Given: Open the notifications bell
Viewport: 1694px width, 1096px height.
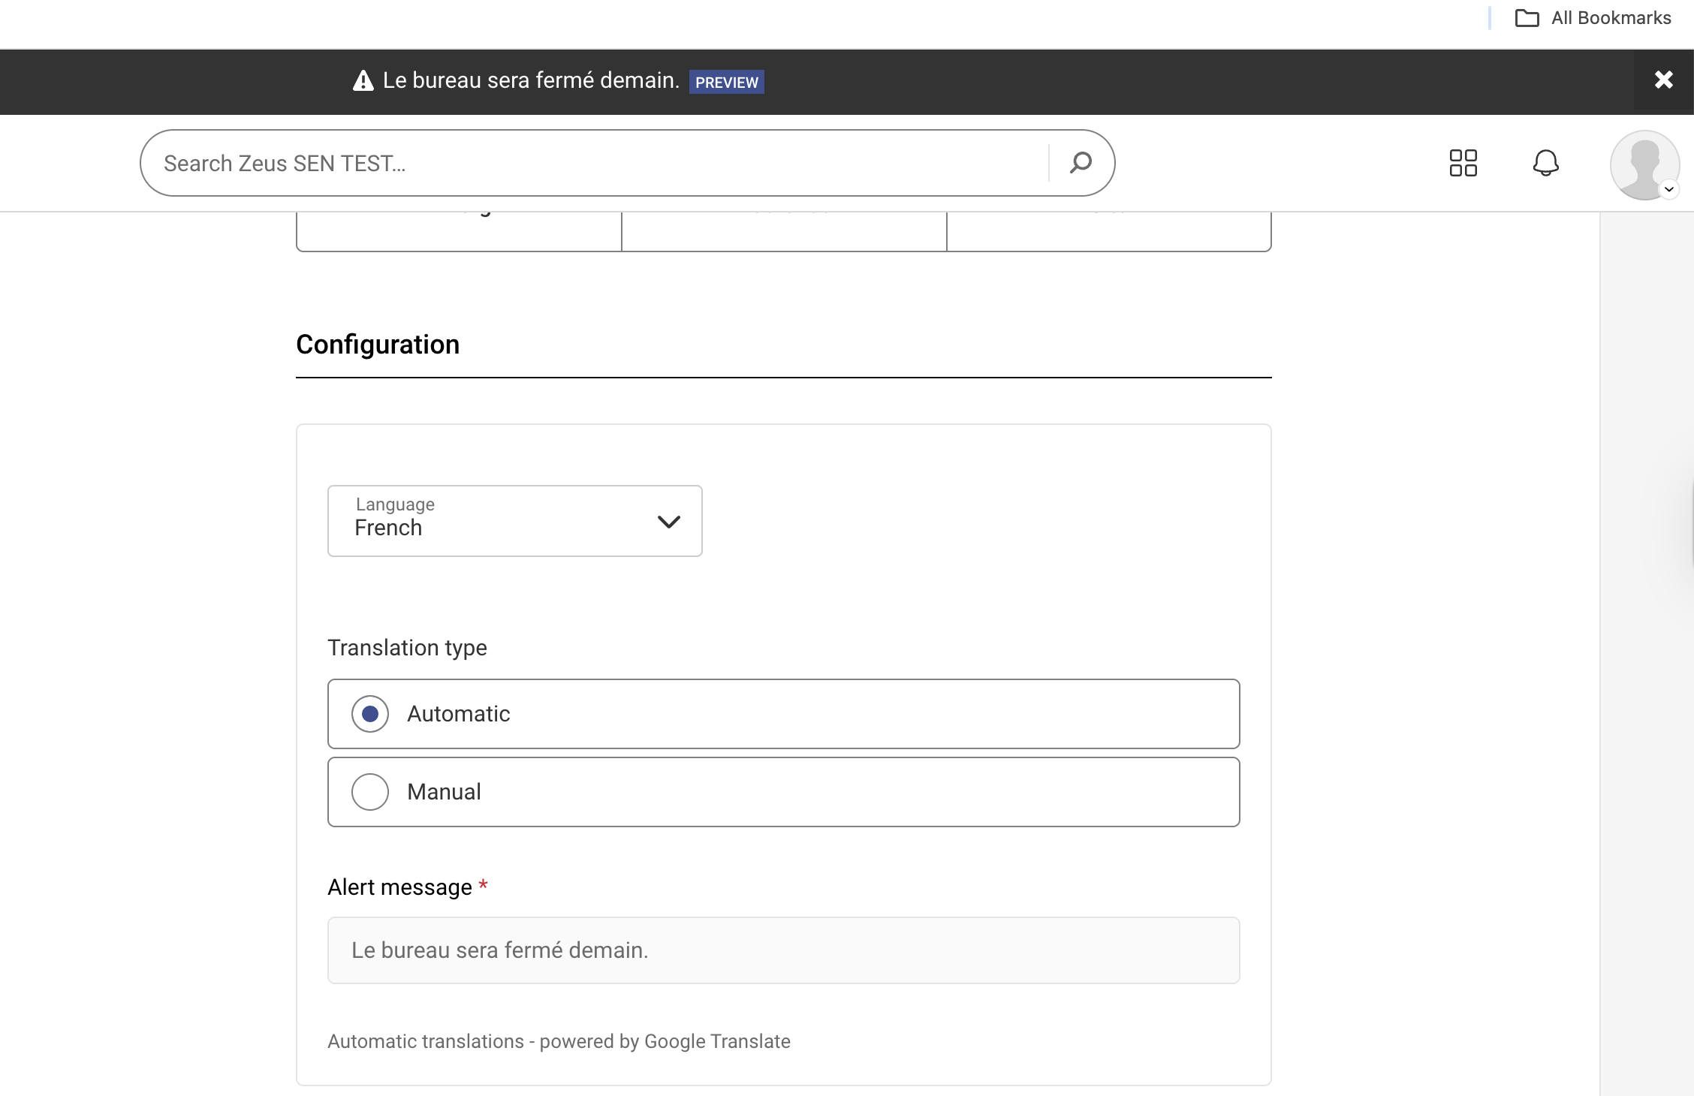Looking at the screenshot, I should (x=1545, y=162).
